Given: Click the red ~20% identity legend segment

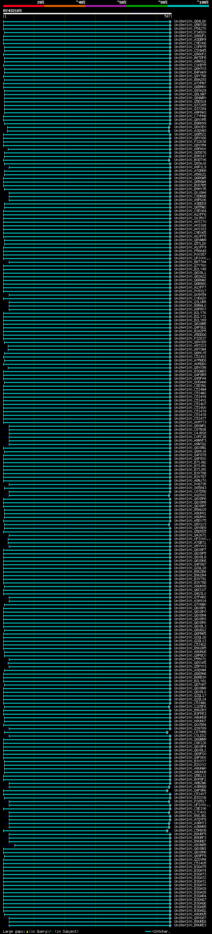Looking at the screenshot, I should pos(24,6).
